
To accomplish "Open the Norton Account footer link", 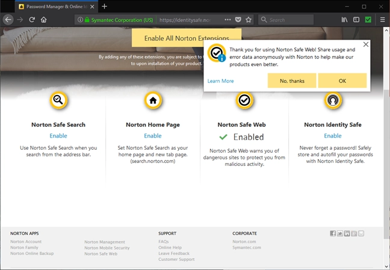I will tap(26, 242).
